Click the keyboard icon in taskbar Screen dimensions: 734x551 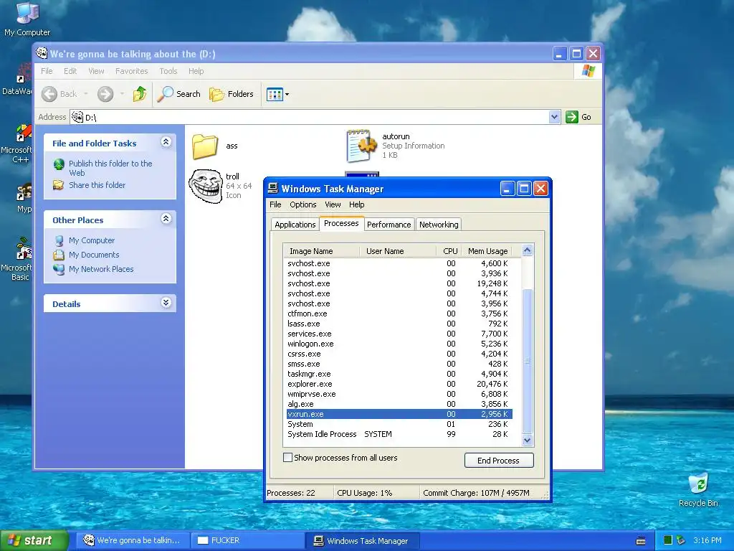[641, 541]
